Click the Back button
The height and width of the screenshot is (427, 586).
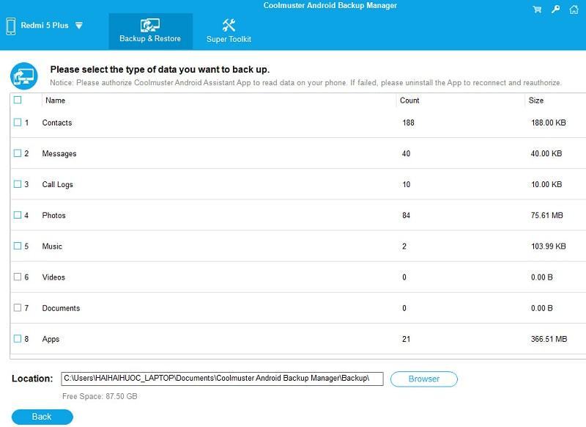(42, 417)
